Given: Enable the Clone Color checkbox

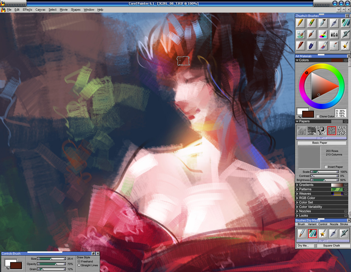Looking at the screenshot, I should [x=318, y=117].
